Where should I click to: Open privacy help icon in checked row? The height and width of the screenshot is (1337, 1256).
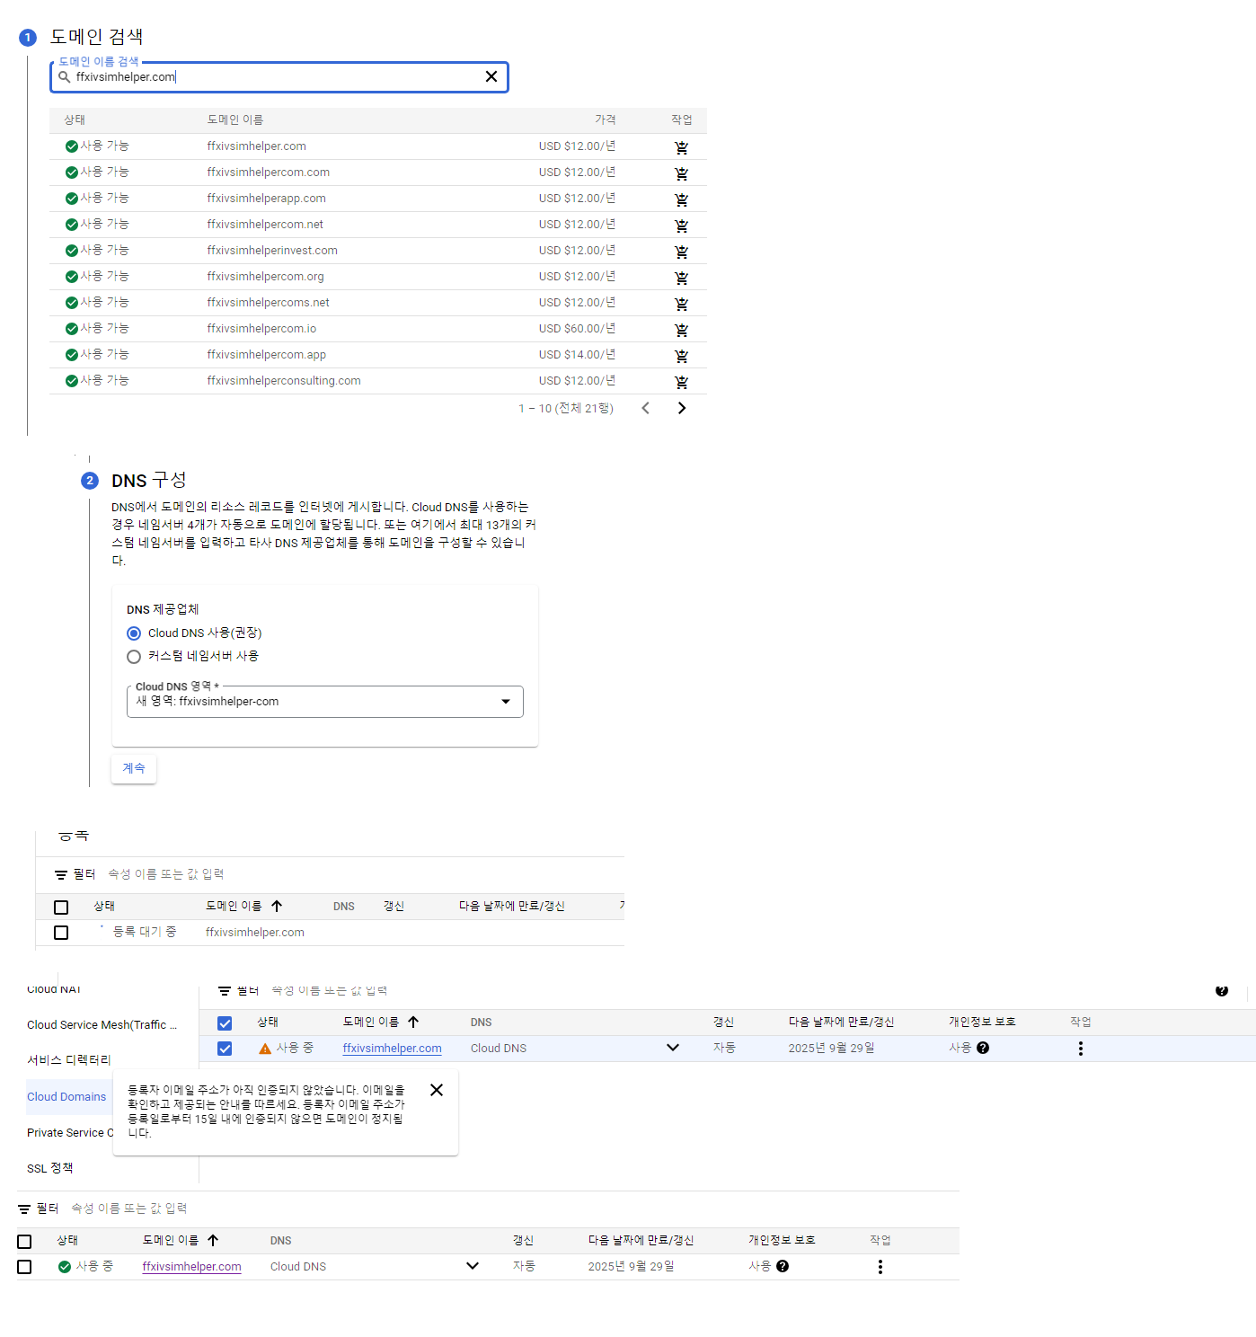[983, 1048]
